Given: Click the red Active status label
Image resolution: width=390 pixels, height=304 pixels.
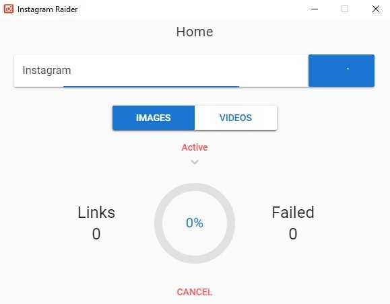Looking at the screenshot, I should pos(195,147).
